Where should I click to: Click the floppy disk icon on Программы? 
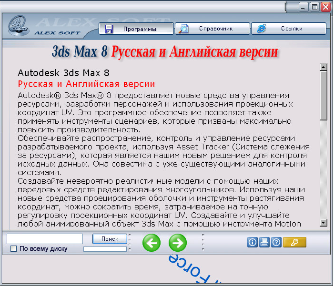coord(109,29)
